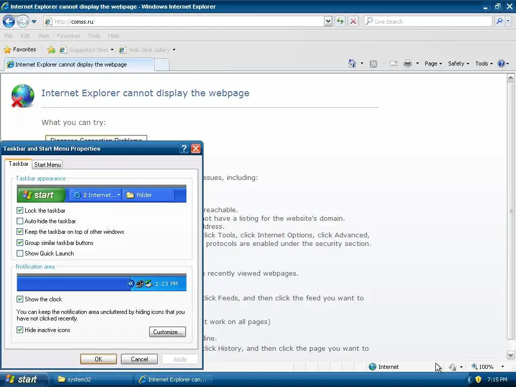Click the blue Help question icon
The height and width of the screenshot is (387, 516).
tap(501, 63)
